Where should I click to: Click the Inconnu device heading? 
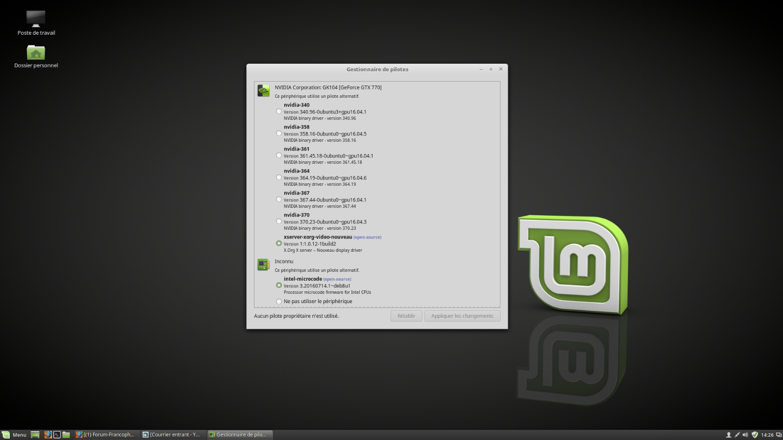(x=284, y=262)
